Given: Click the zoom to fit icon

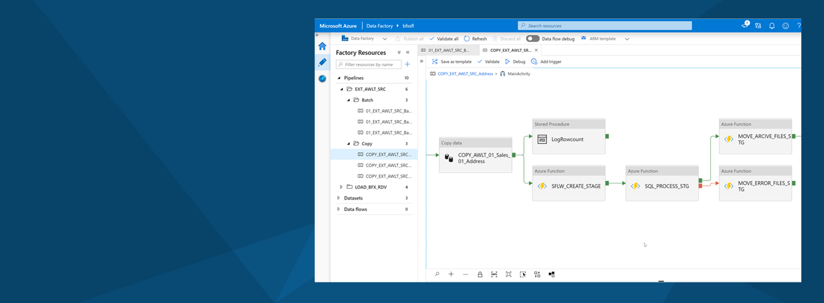Looking at the screenshot, I should (x=509, y=274).
